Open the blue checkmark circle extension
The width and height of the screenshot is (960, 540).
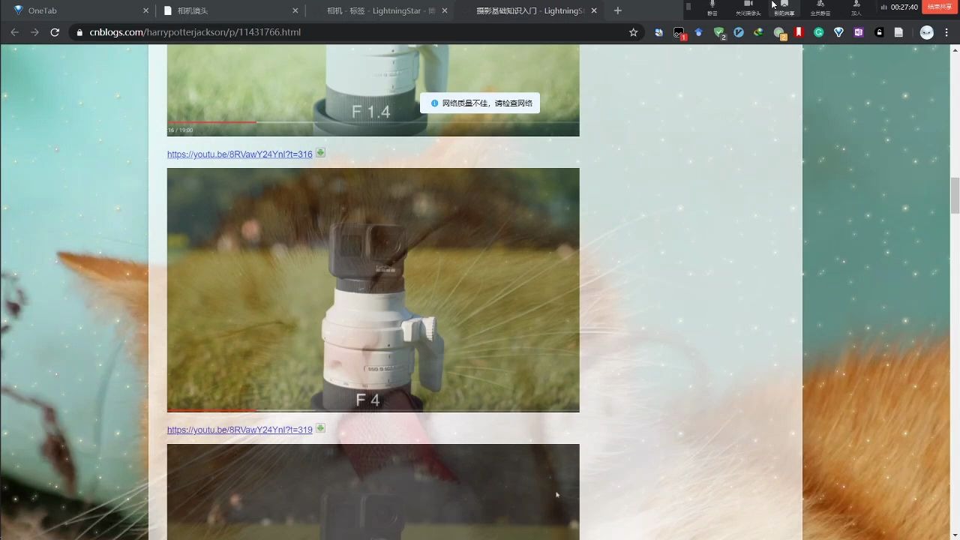[739, 32]
